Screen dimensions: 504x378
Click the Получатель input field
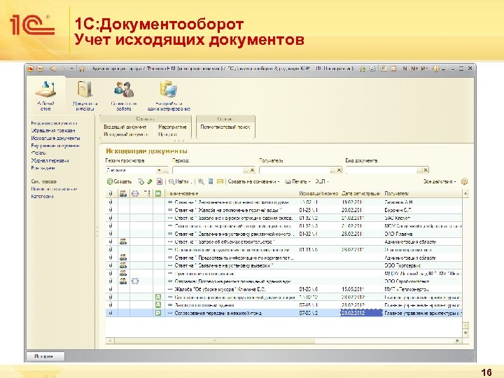tap(295, 170)
